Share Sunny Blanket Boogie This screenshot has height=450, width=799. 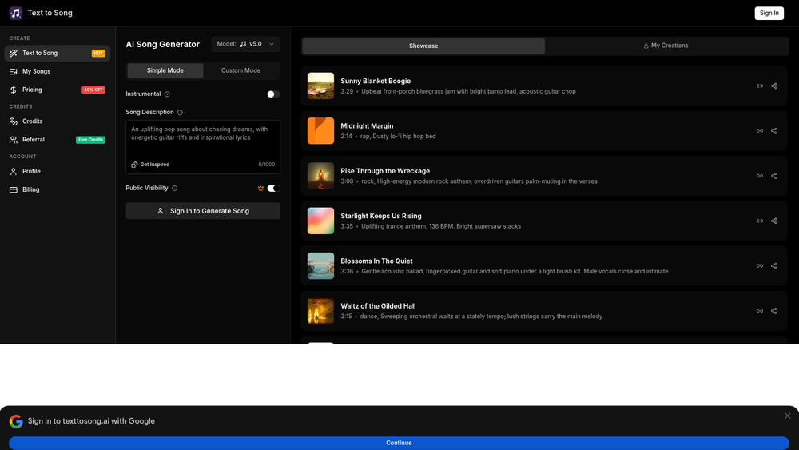(x=774, y=86)
